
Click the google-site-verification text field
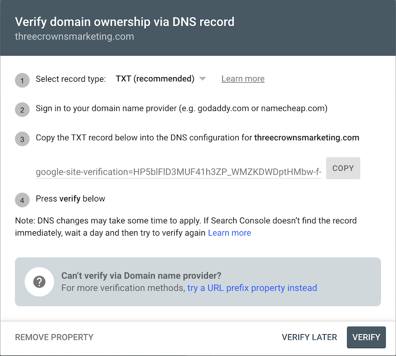tap(178, 172)
